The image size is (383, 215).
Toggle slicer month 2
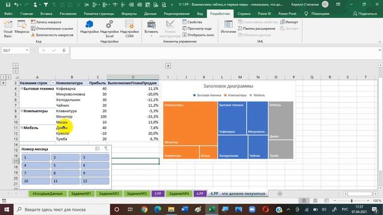tap(65, 158)
